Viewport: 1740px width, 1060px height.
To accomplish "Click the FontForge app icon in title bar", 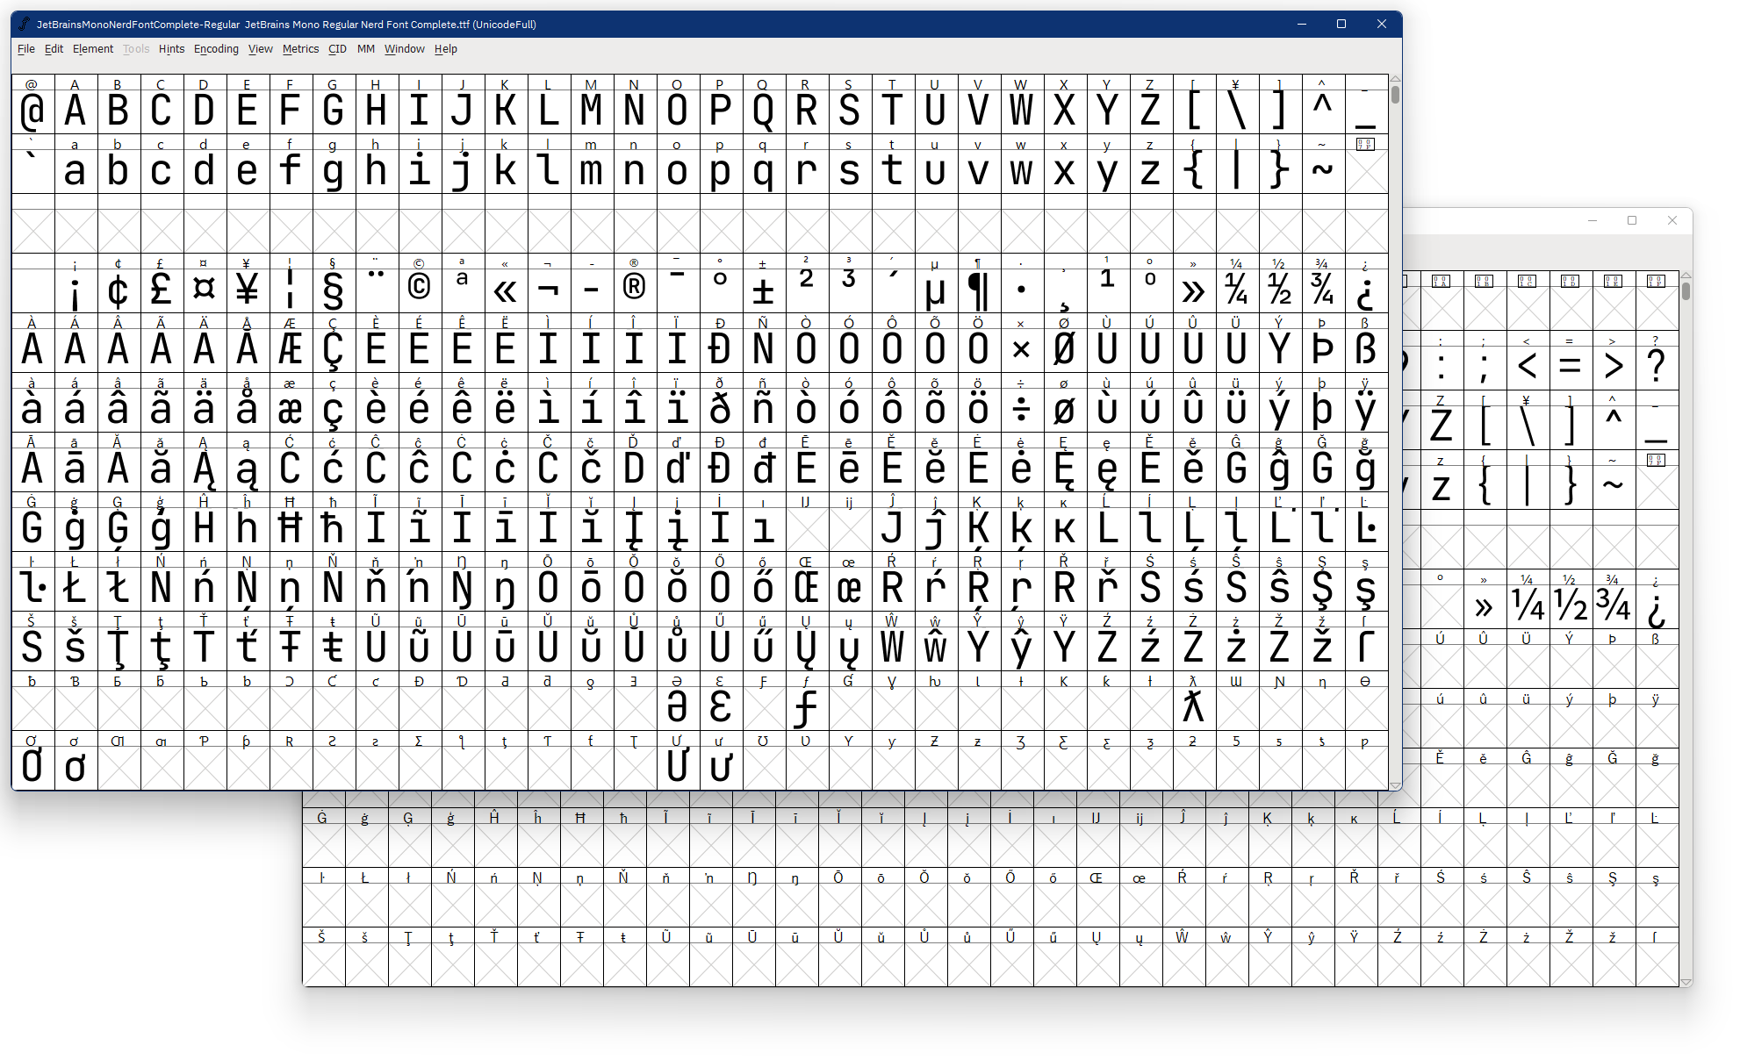I will tap(24, 24).
